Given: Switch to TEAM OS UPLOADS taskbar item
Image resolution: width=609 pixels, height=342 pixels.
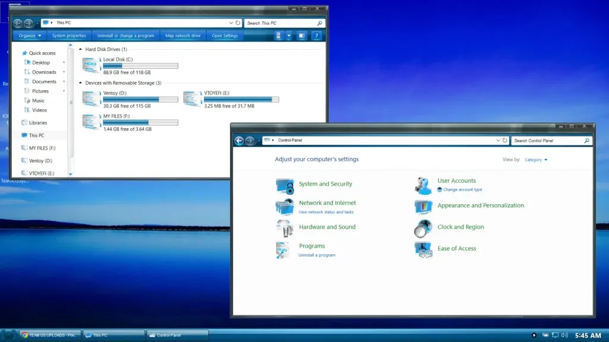Looking at the screenshot, I should pyautogui.click(x=50, y=335).
